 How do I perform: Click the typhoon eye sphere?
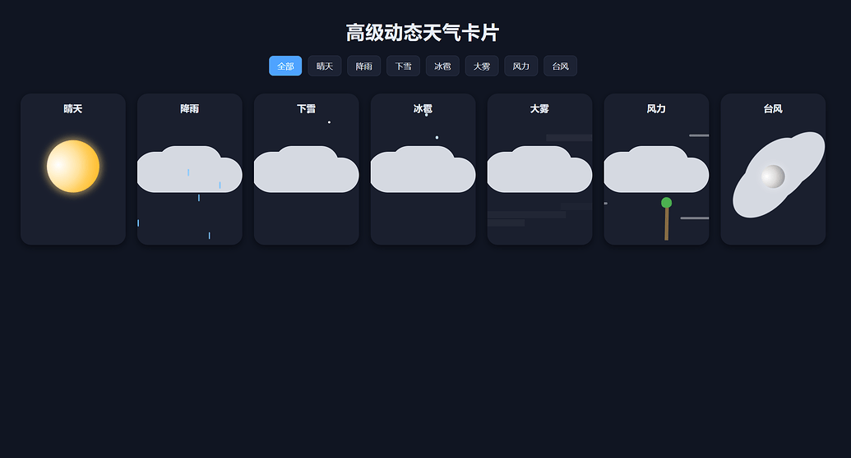pos(773,176)
